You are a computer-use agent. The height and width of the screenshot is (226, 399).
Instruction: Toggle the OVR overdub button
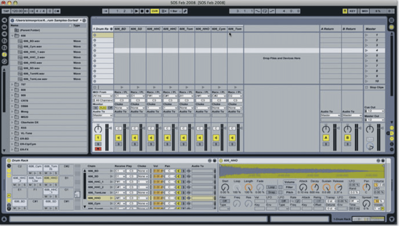coord(155,11)
